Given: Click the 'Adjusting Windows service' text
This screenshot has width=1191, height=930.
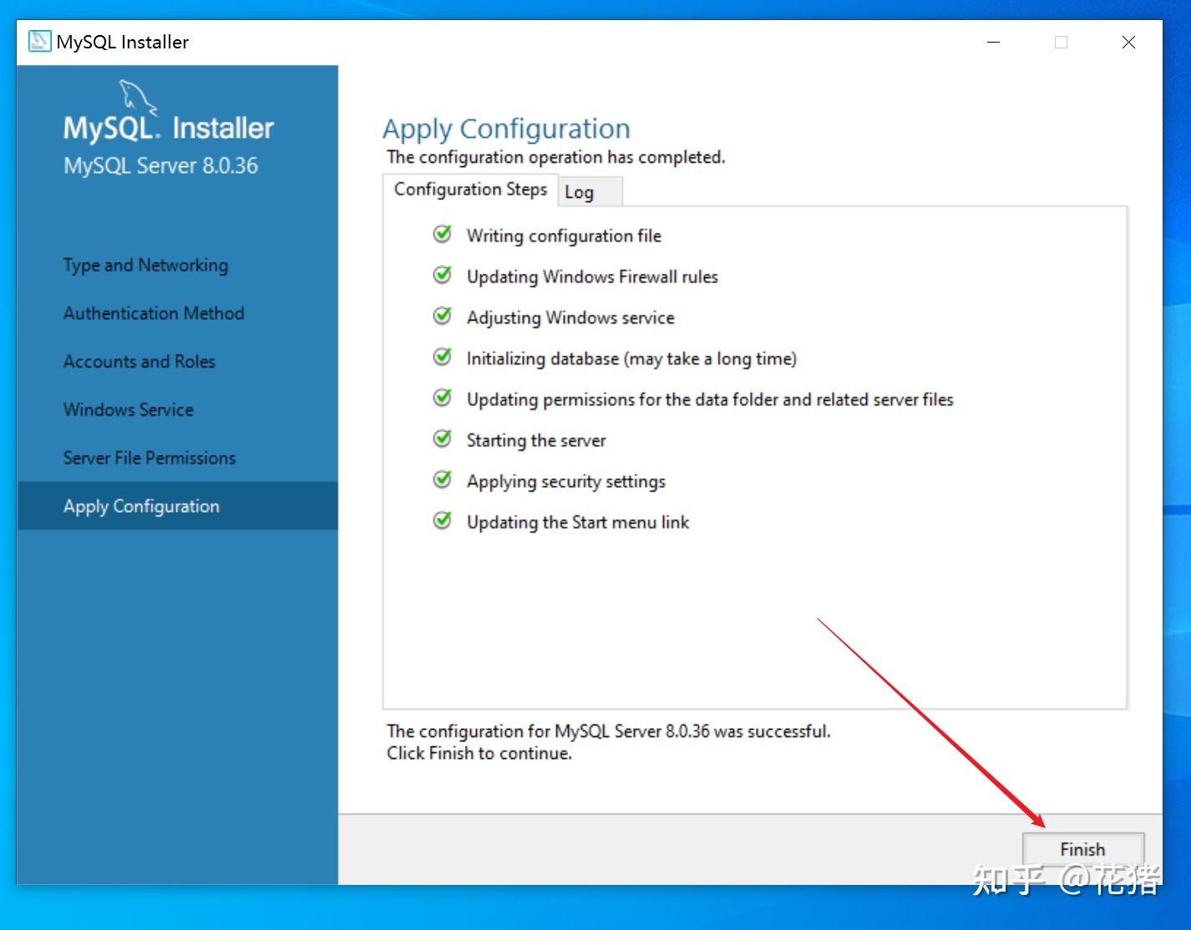Looking at the screenshot, I should point(570,318).
